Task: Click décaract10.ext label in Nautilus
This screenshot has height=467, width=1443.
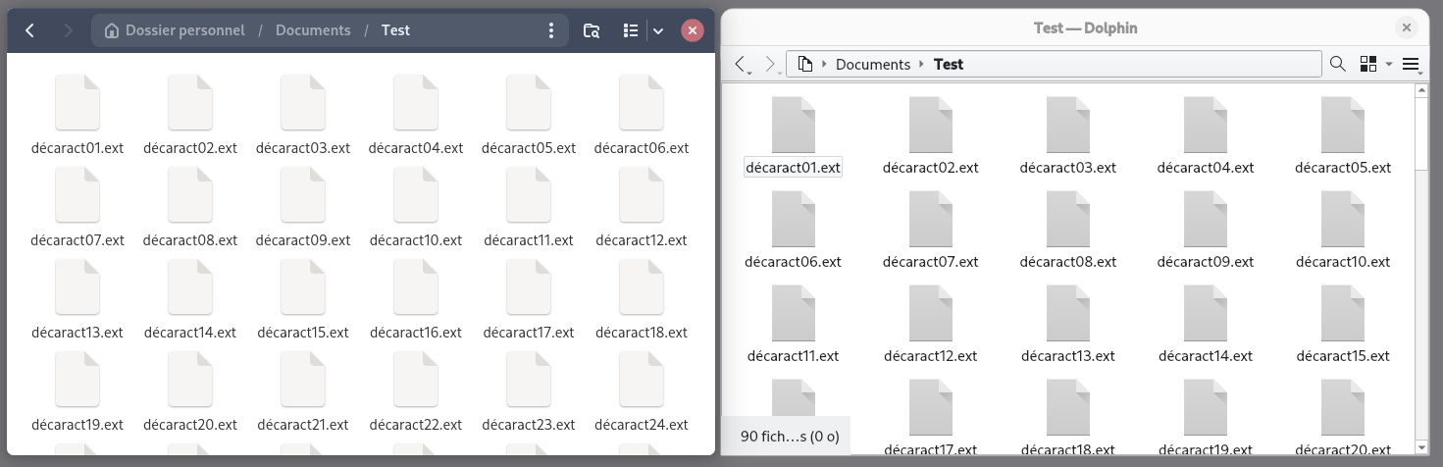Action: click(x=416, y=240)
